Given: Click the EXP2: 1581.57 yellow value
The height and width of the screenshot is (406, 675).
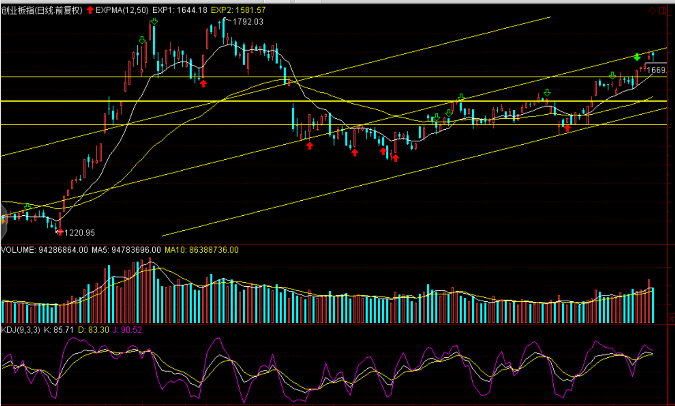Looking at the screenshot, I should tap(238, 10).
